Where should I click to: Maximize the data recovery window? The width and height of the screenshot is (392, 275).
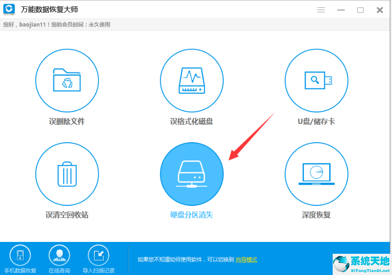click(360, 10)
